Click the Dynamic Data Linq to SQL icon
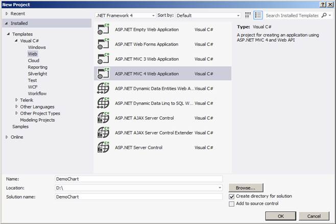This screenshot has width=336, height=224. (x=103, y=103)
